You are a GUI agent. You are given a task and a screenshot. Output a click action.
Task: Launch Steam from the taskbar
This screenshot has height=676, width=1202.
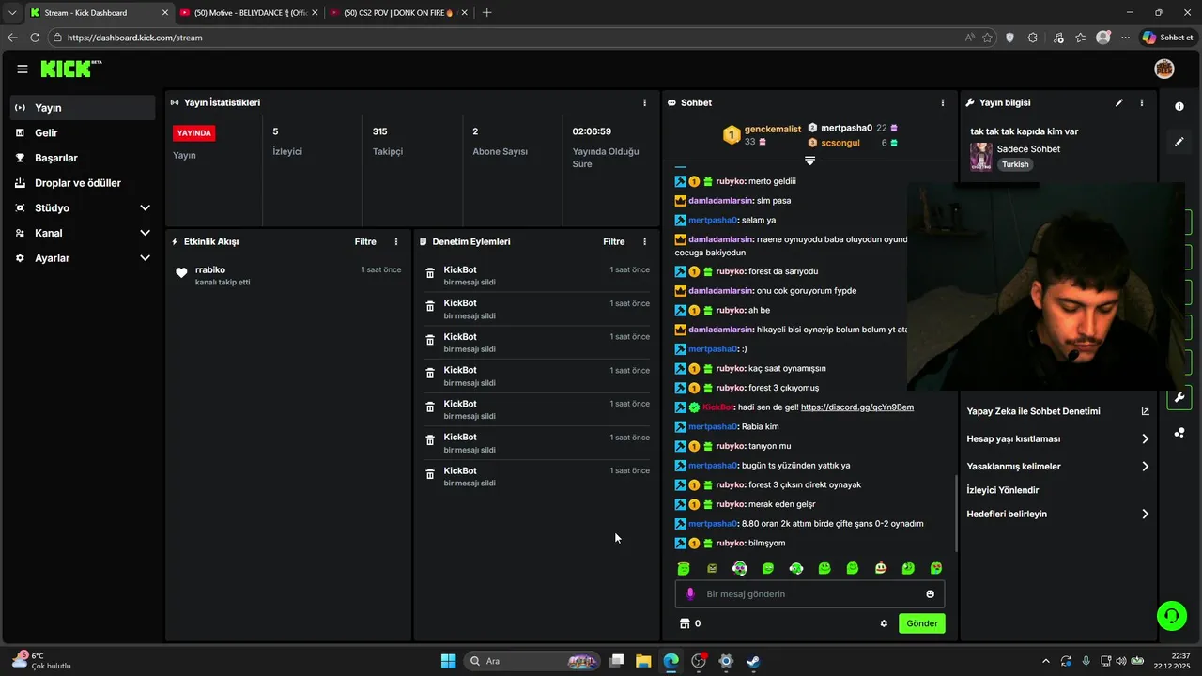(x=753, y=661)
